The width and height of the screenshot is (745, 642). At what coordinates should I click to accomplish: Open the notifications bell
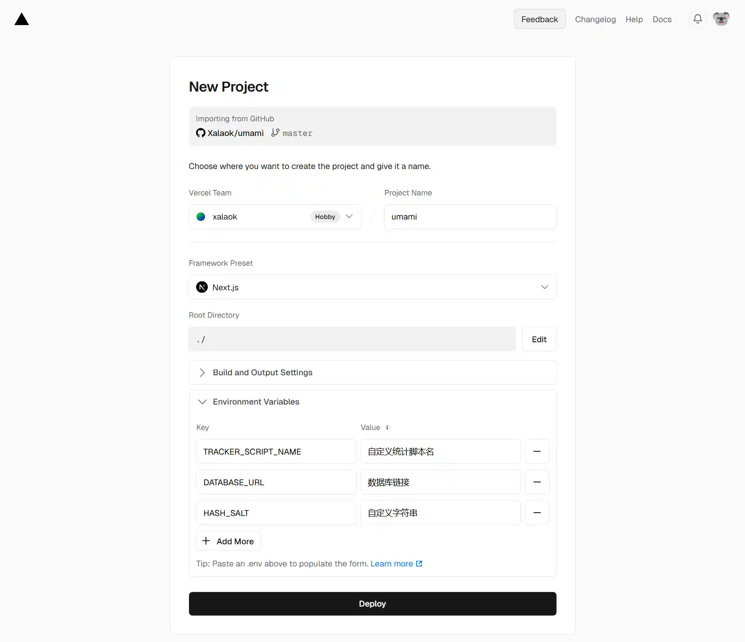(x=697, y=19)
